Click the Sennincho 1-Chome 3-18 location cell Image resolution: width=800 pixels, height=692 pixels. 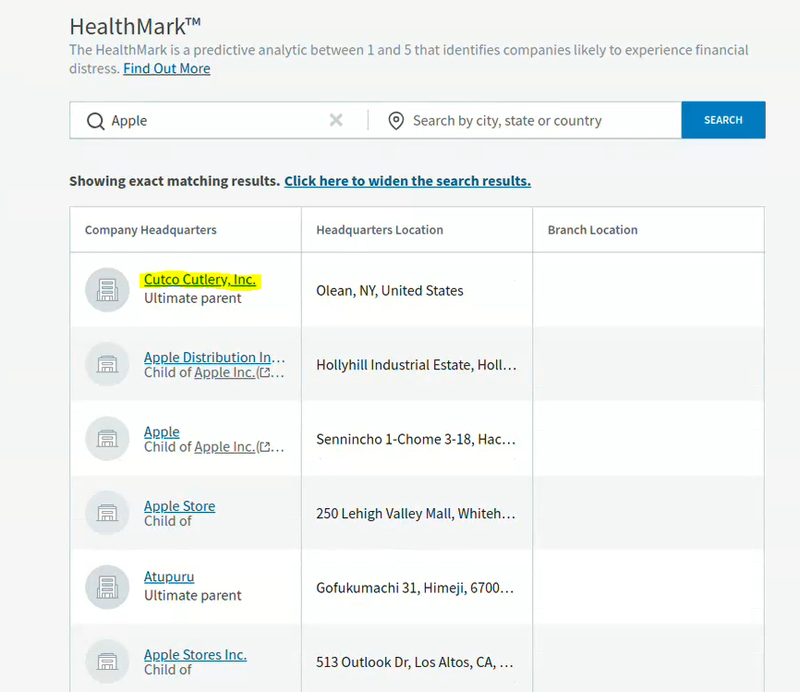point(416,440)
